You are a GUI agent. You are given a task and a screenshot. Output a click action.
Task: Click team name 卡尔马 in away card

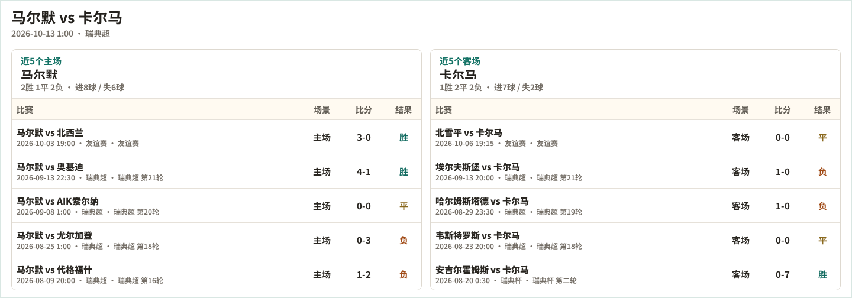coord(458,74)
